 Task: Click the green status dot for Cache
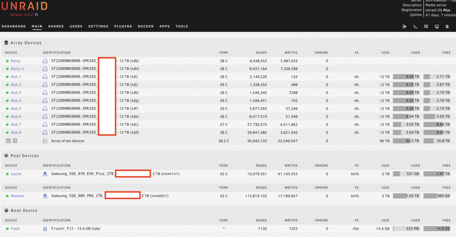7,174
